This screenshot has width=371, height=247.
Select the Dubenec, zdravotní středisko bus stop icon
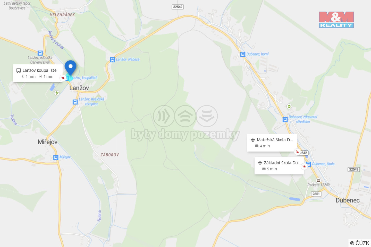(x=285, y=120)
